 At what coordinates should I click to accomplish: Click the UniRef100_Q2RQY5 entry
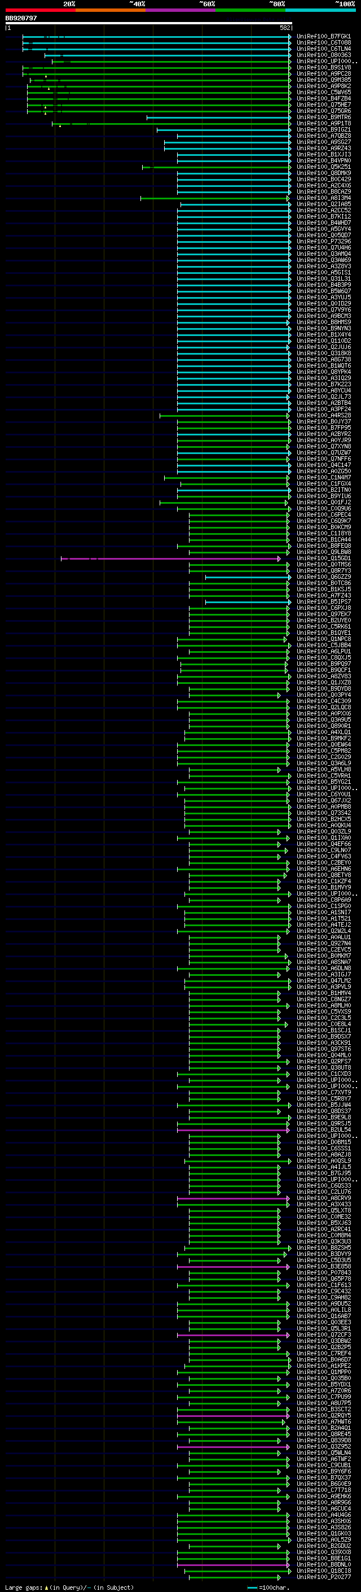click(323, 1415)
